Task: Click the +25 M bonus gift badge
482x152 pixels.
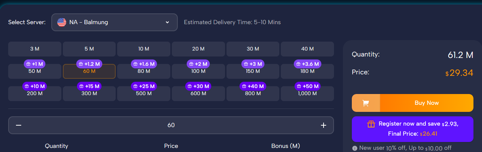Action: point(144,86)
